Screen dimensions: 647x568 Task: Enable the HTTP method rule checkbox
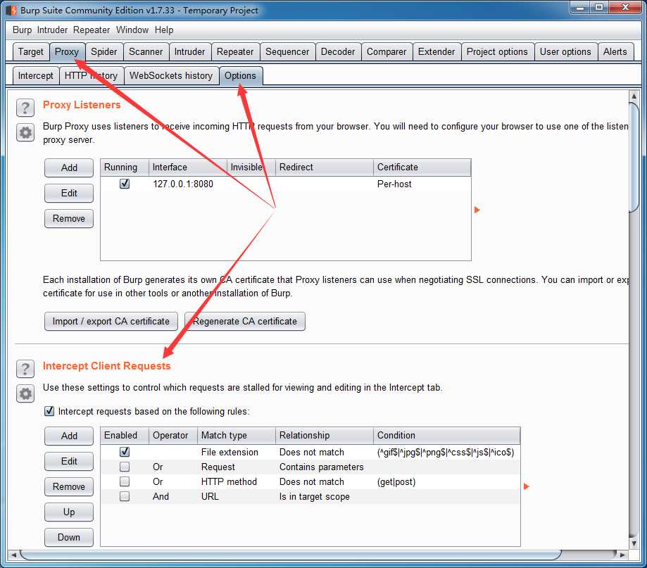click(125, 481)
